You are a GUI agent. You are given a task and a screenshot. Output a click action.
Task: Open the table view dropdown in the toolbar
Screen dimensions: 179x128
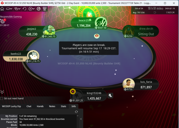pos(9,9)
